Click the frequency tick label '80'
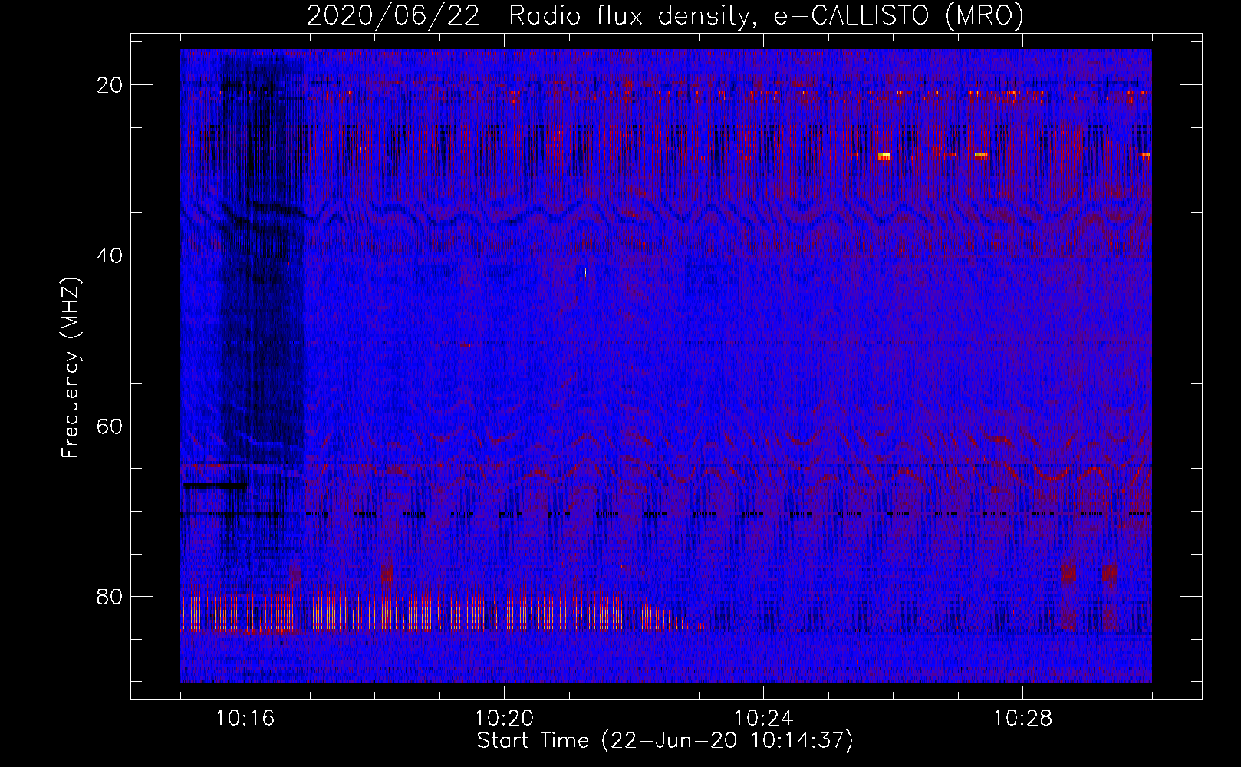This screenshot has width=1241, height=767. tap(110, 596)
